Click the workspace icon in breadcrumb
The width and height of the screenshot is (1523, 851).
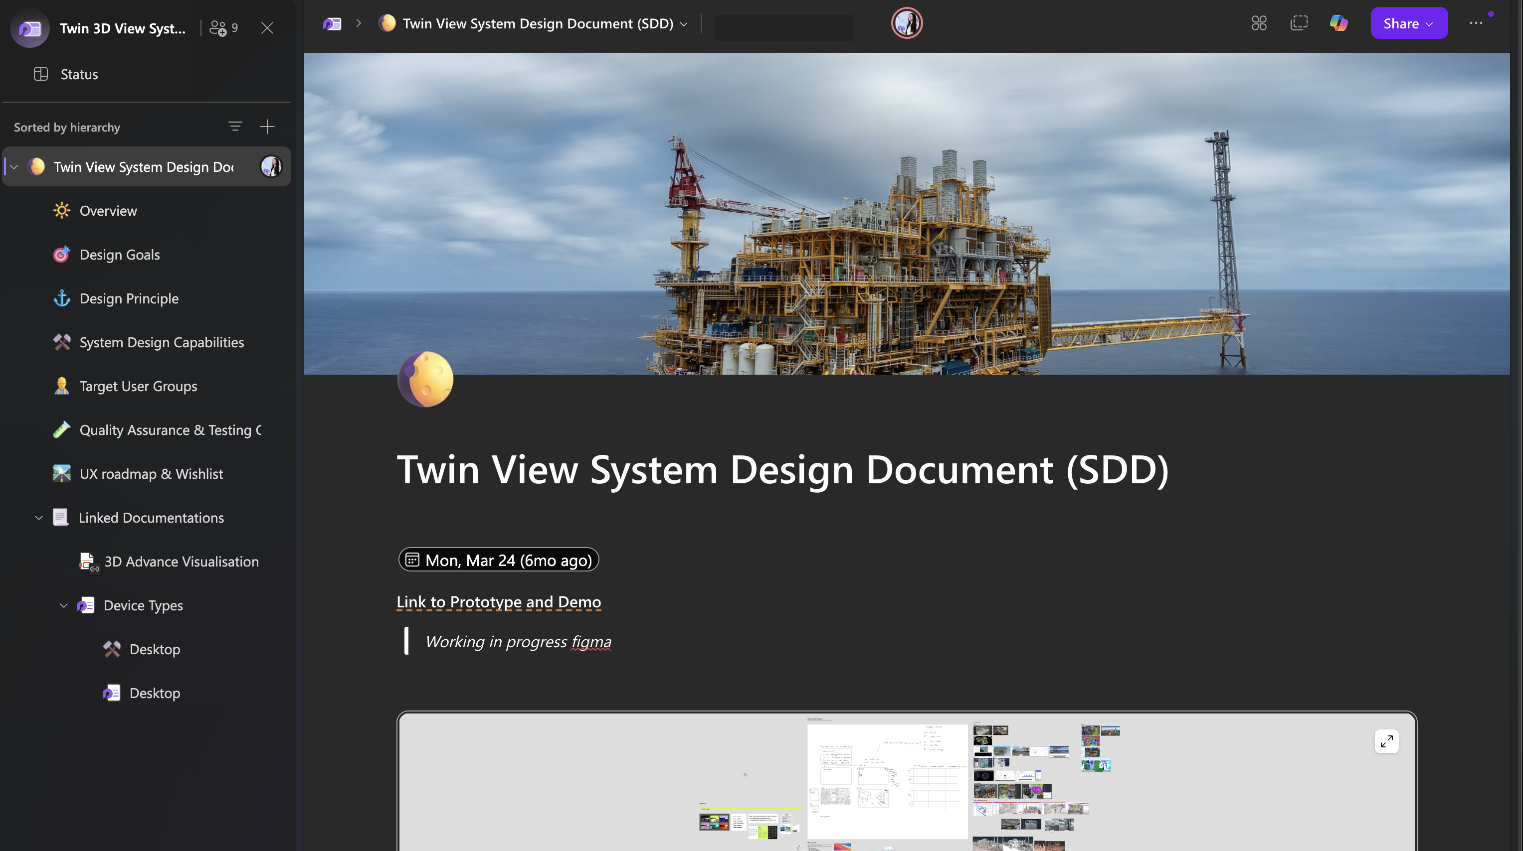point(332,23)
